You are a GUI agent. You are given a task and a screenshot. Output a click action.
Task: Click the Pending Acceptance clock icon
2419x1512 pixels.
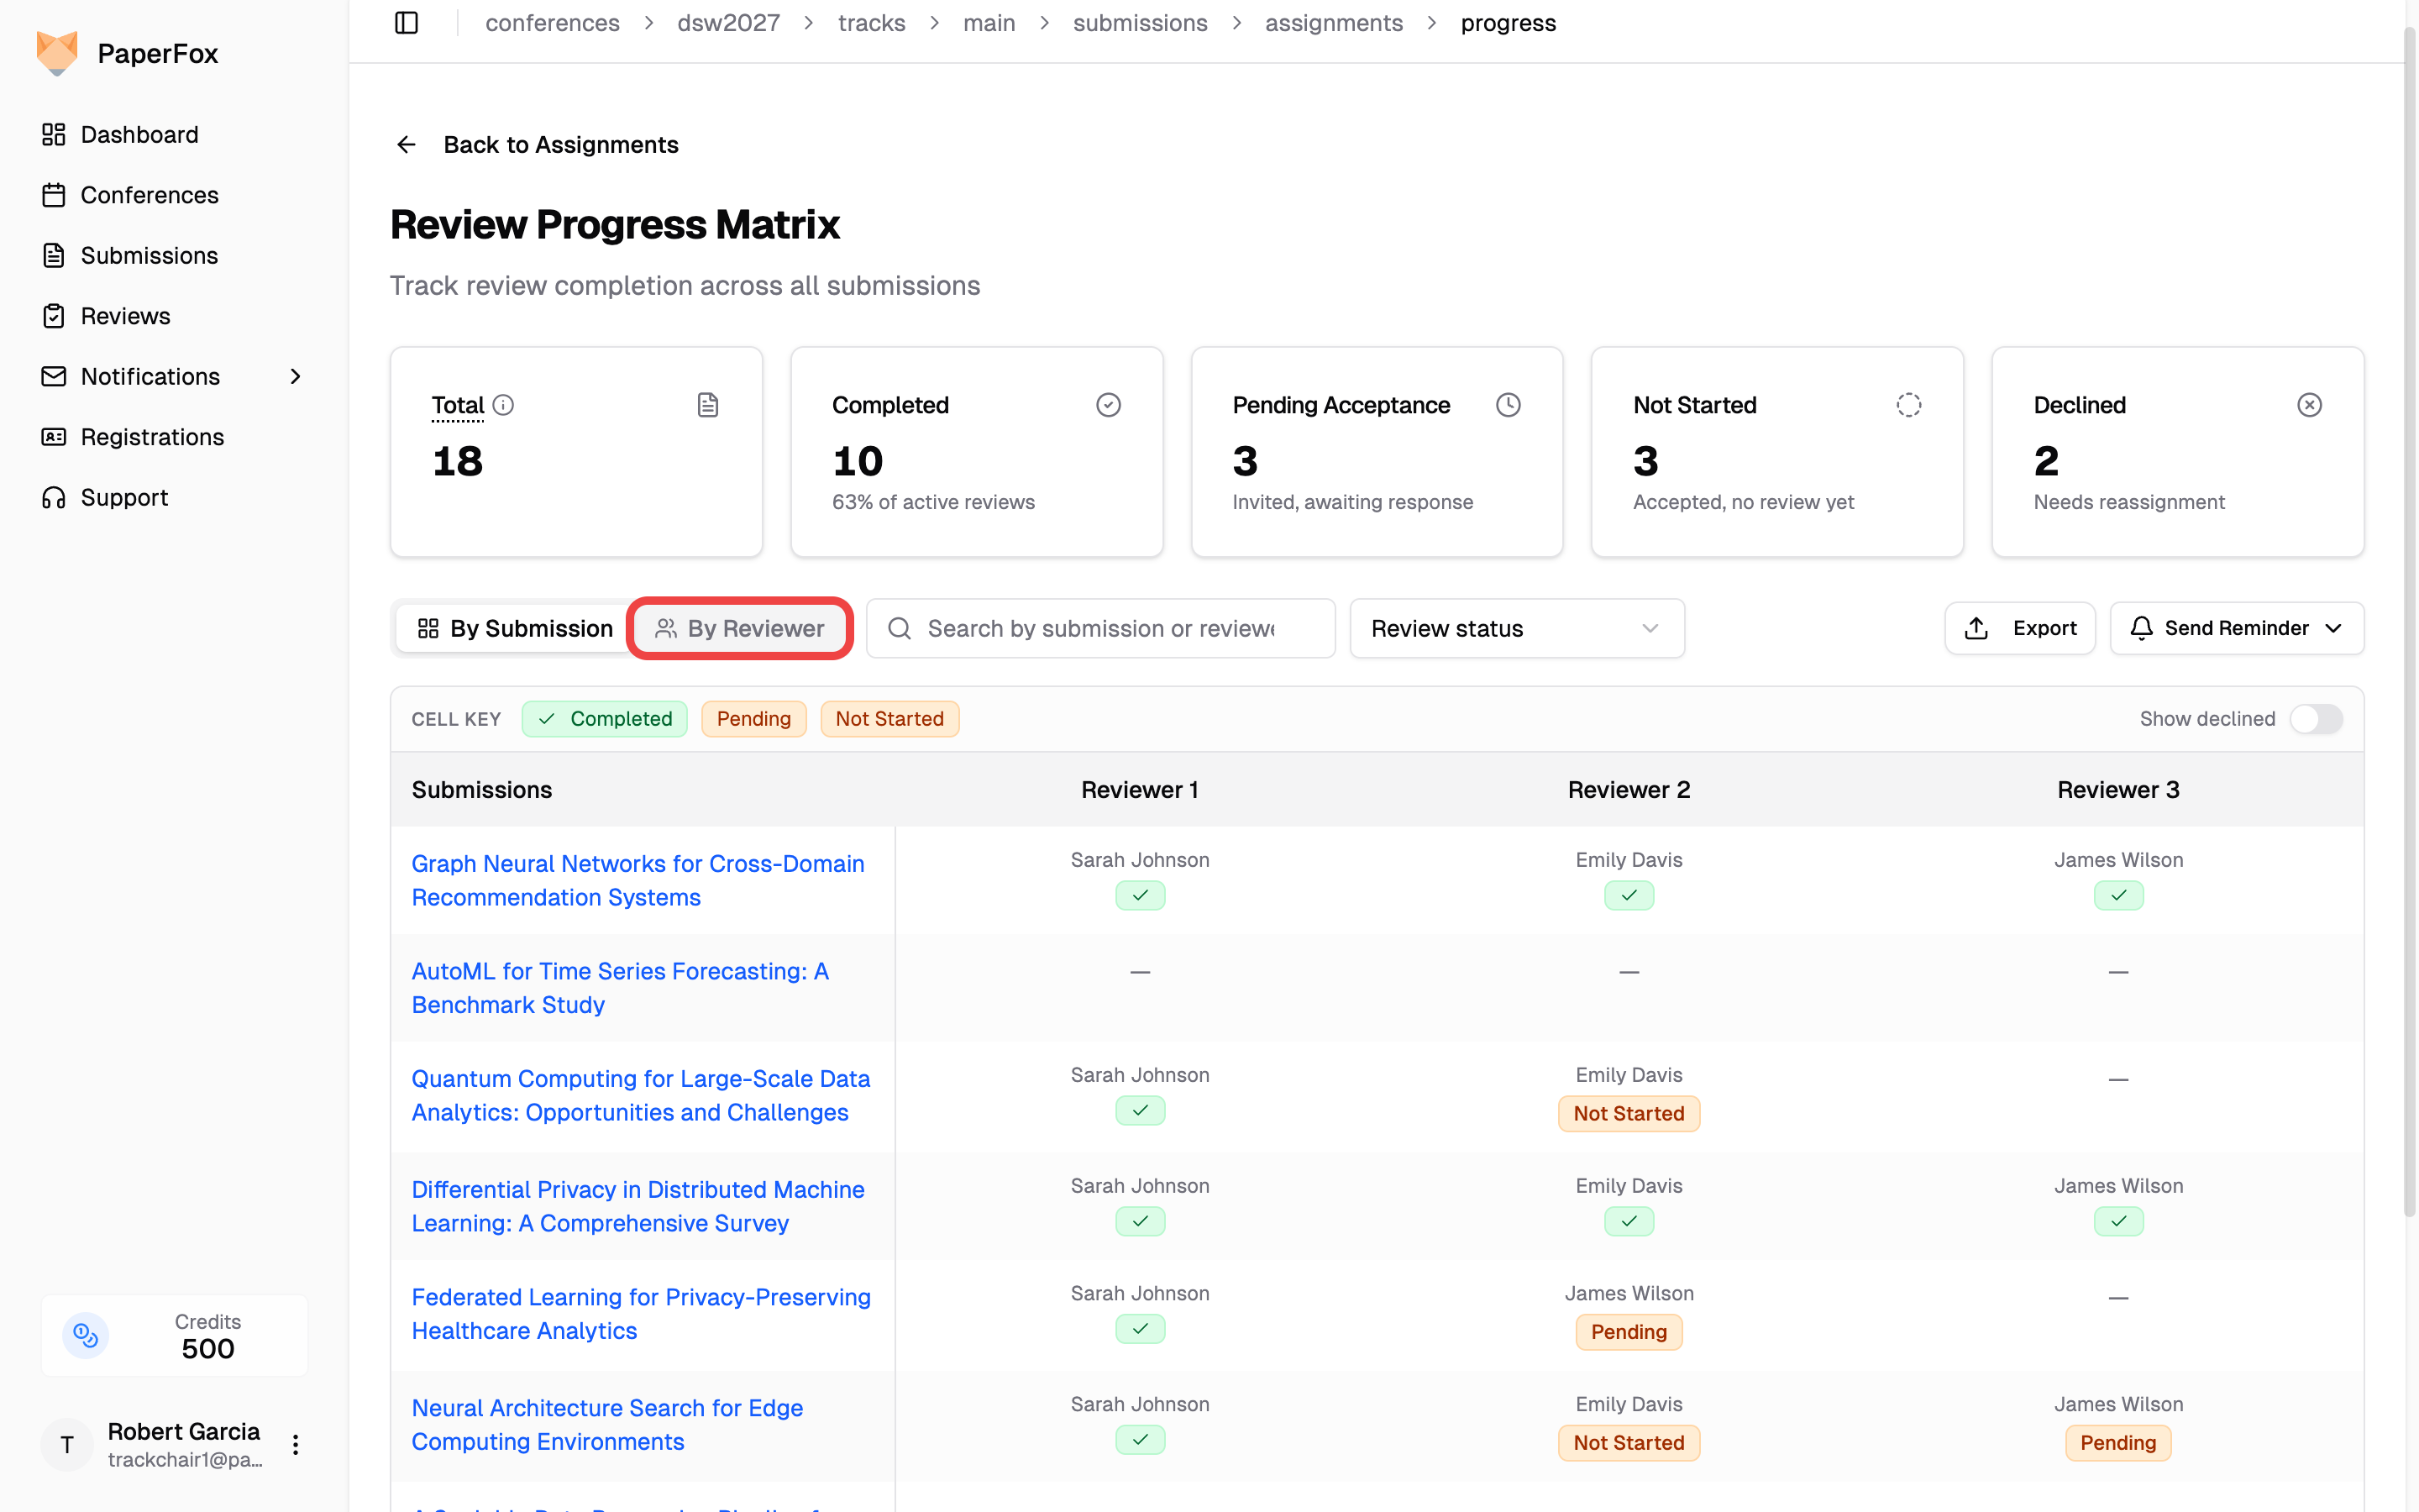(1508, 405)
